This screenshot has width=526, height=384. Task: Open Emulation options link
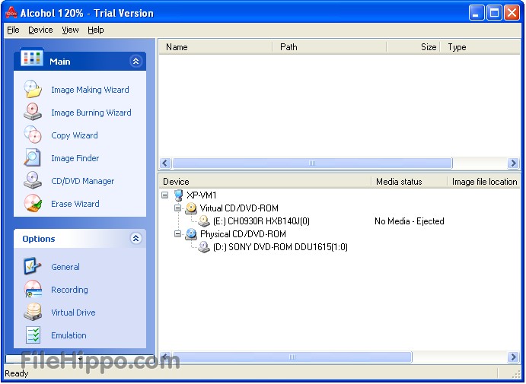pos(69,335)
